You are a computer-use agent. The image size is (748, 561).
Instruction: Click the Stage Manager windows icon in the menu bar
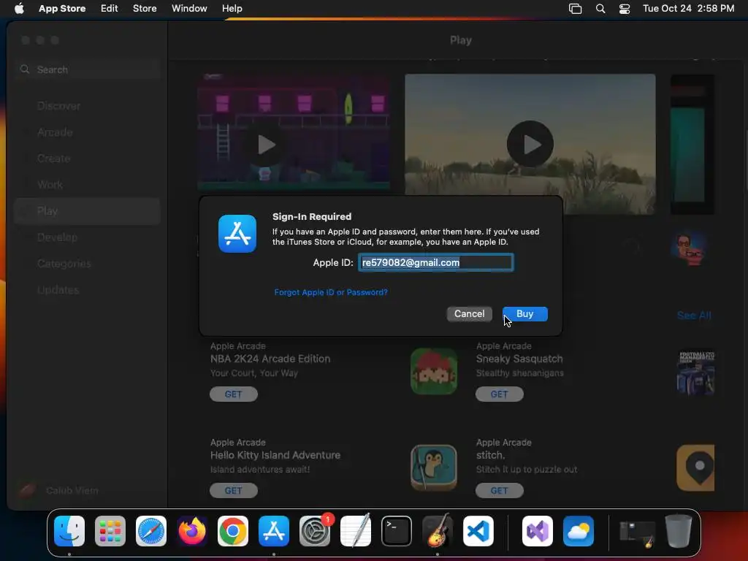tap(576, 9)
